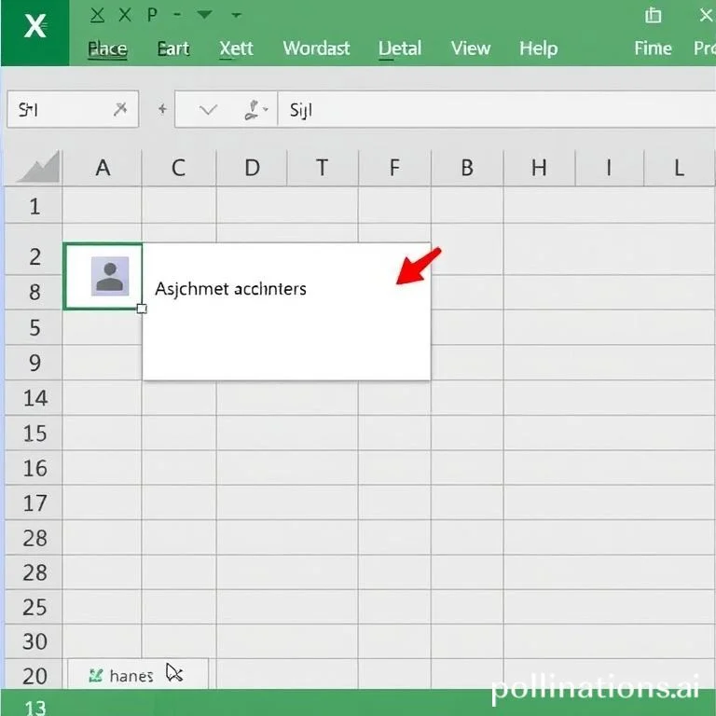Click the insert function icon in formula bar
716x716 pixels.
coord(255,110)
